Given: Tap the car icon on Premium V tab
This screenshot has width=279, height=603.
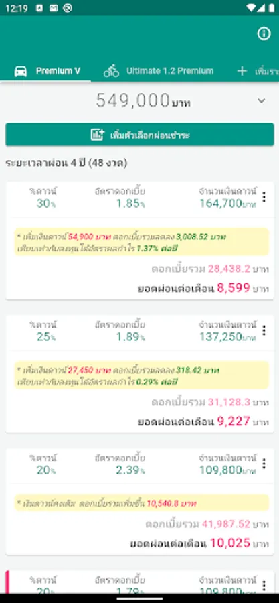Looking at the screenshot, I should click(x=20, y=71).
